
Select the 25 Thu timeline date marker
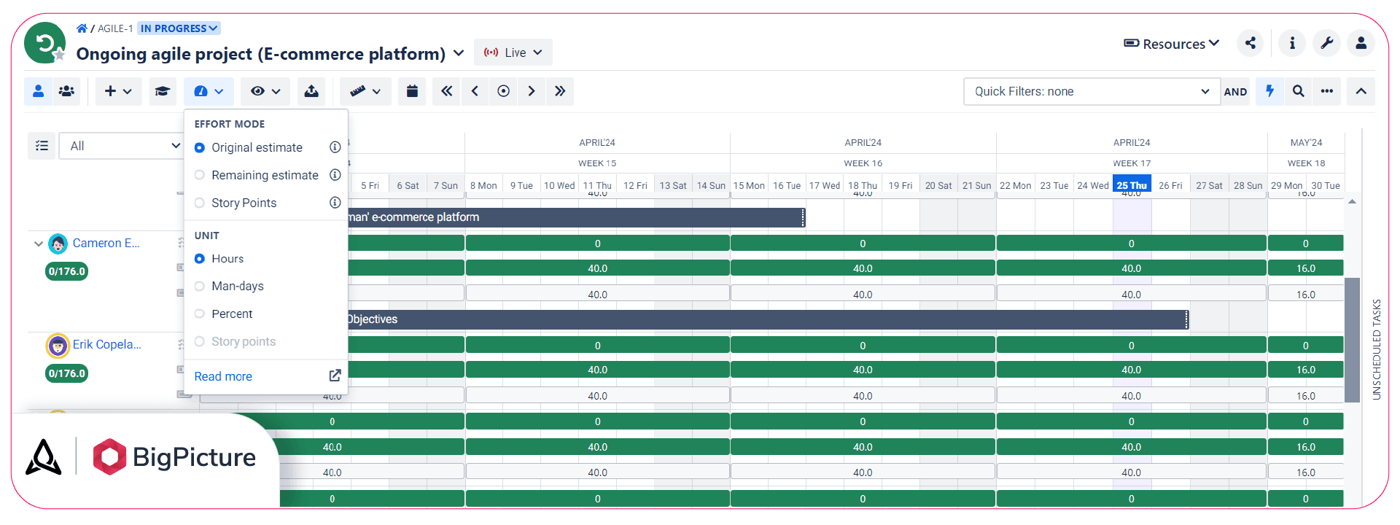pyautogui.click(x=1132, y=185)
